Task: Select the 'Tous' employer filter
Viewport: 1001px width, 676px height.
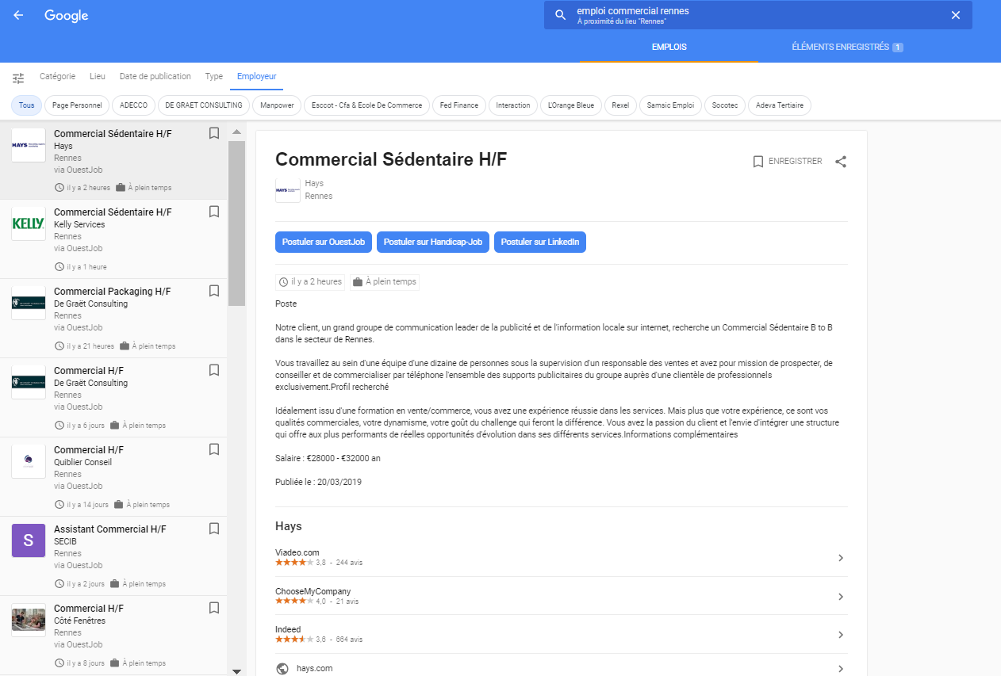Action: (x=26, y=105)
